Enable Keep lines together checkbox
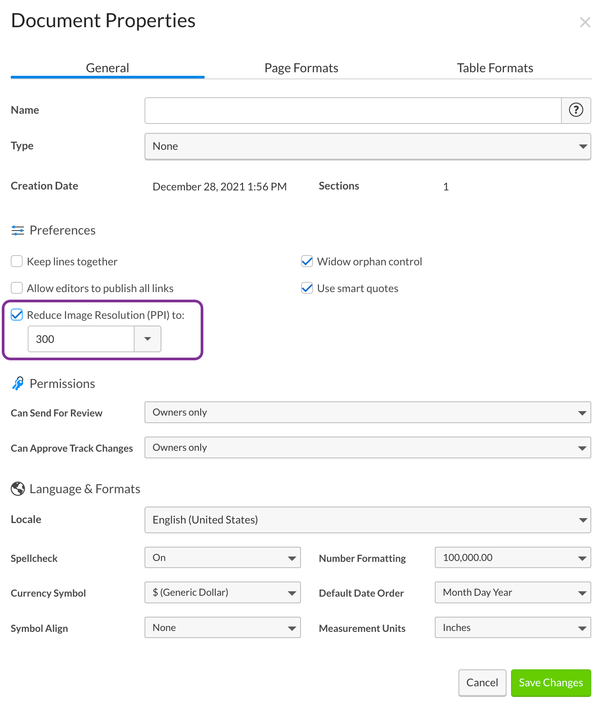Screen dimensions: 602x709 (x=17, y=261)
